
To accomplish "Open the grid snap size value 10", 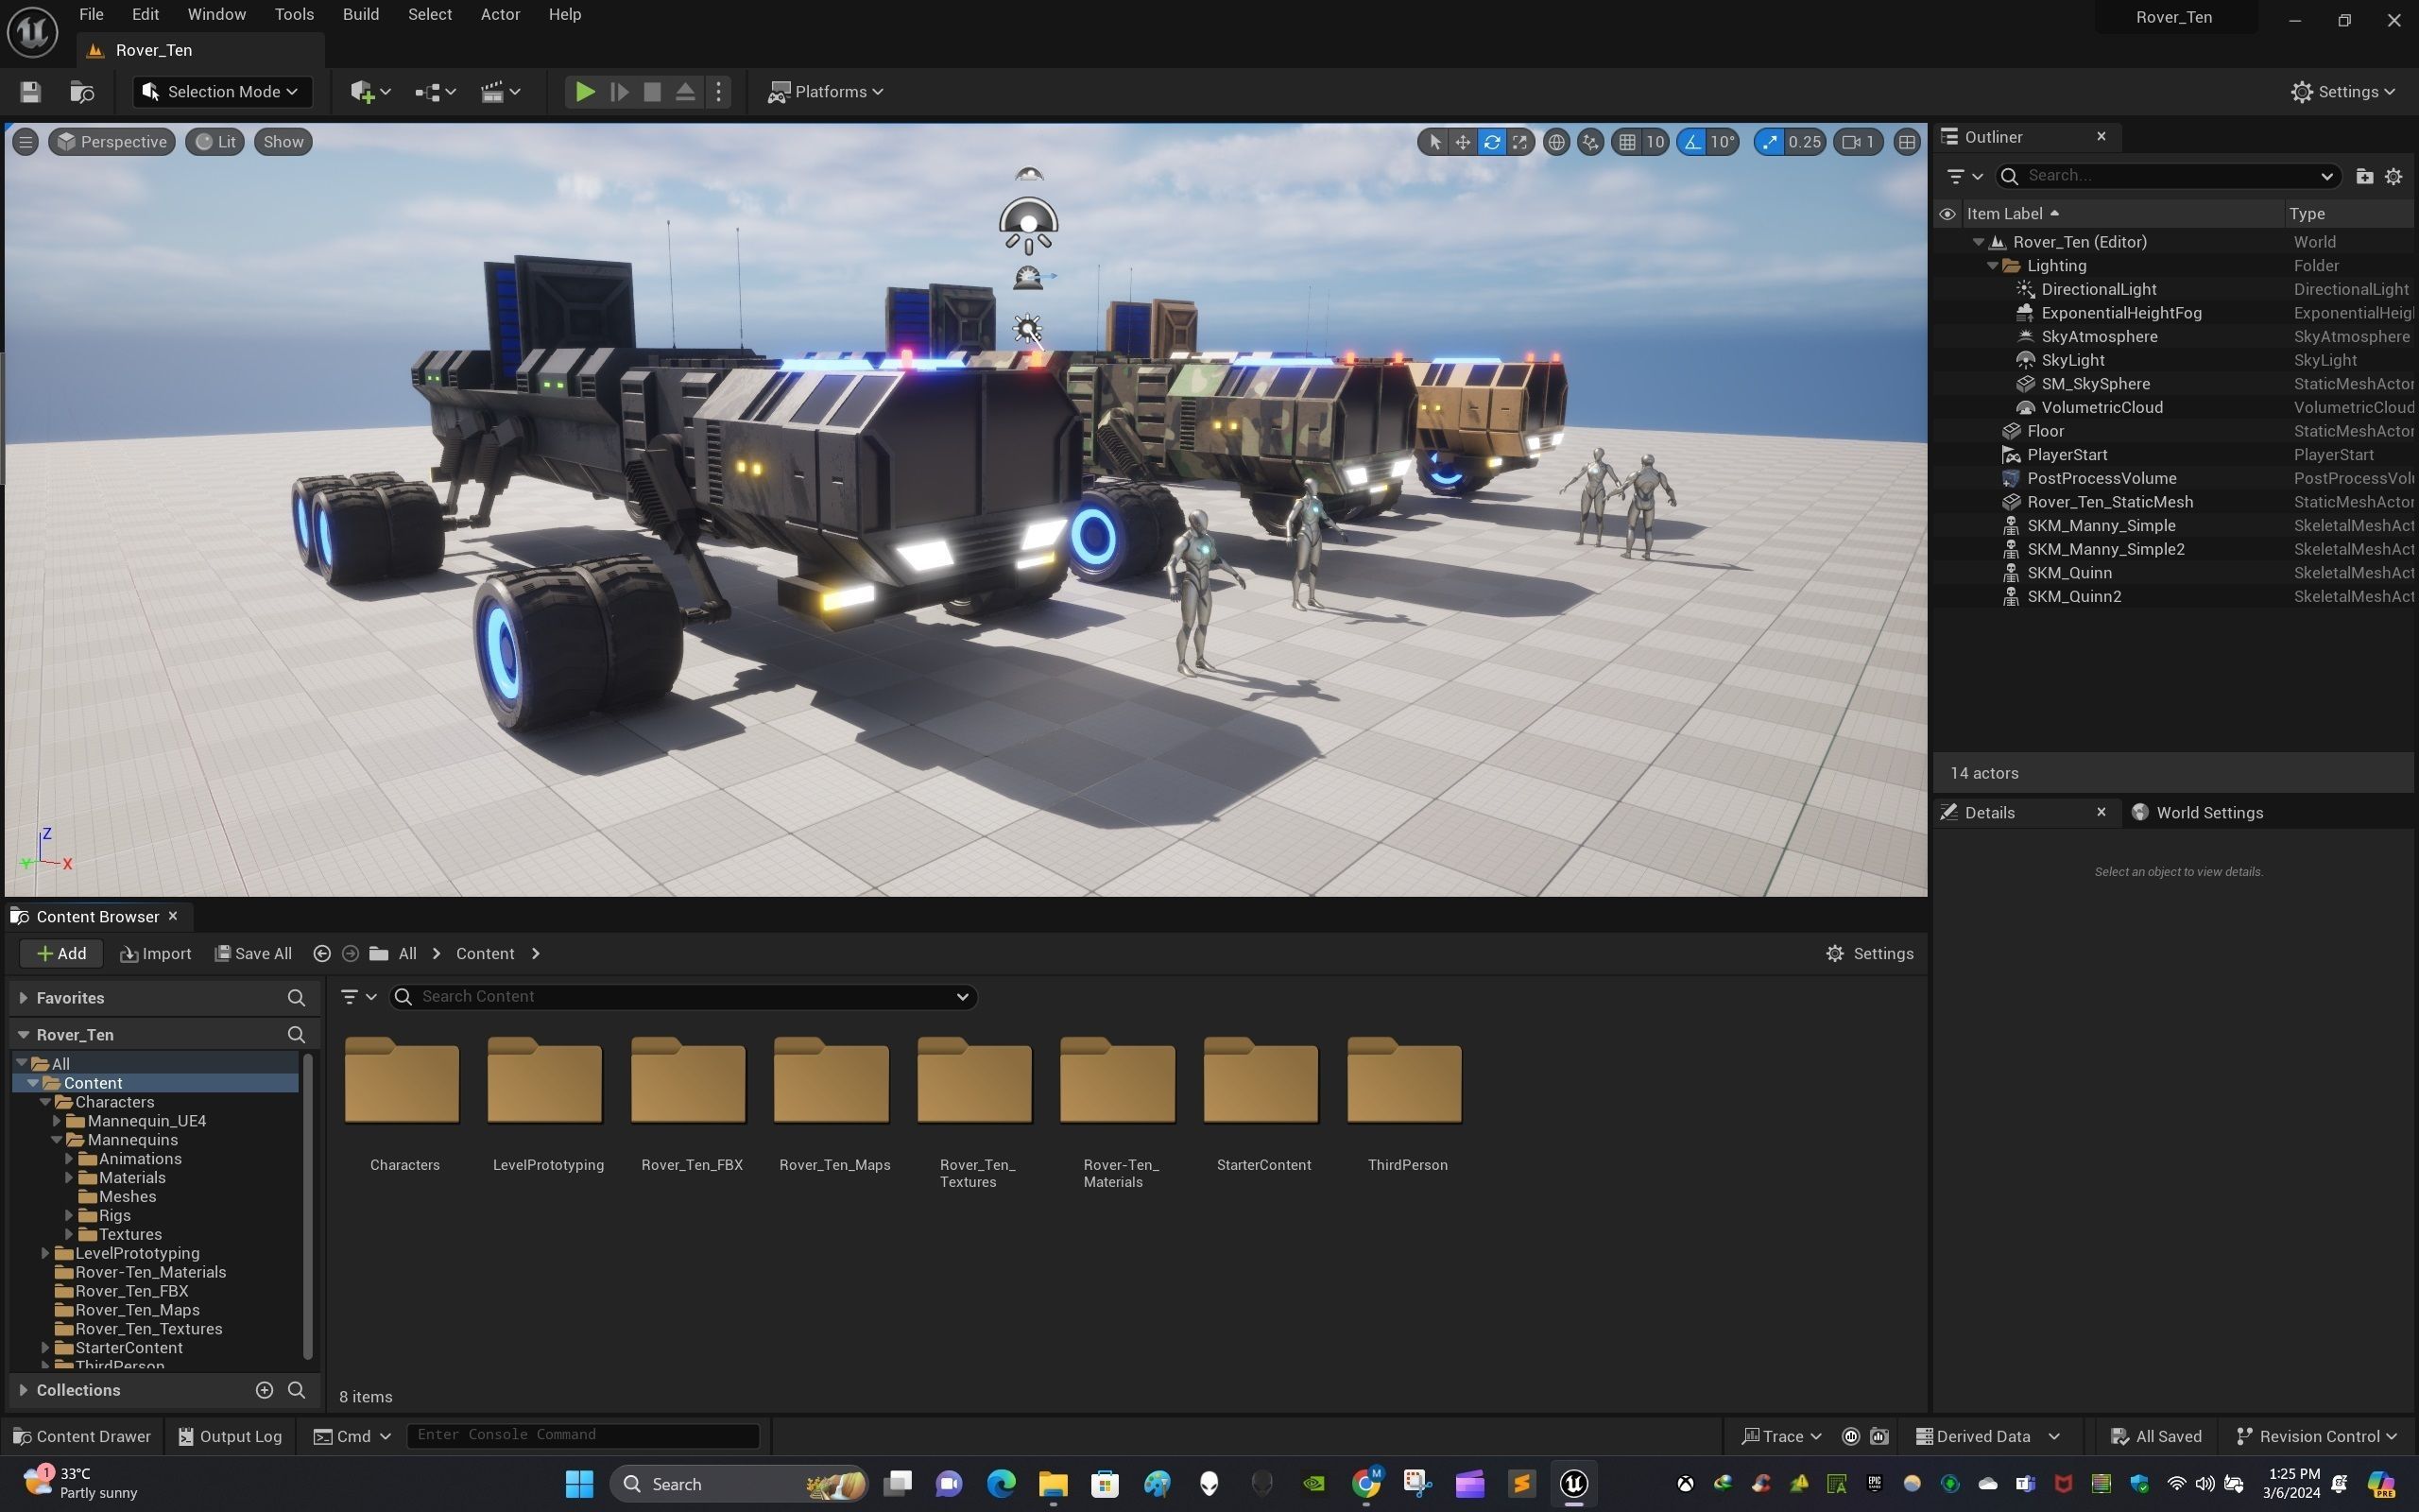I will 1656,142.
